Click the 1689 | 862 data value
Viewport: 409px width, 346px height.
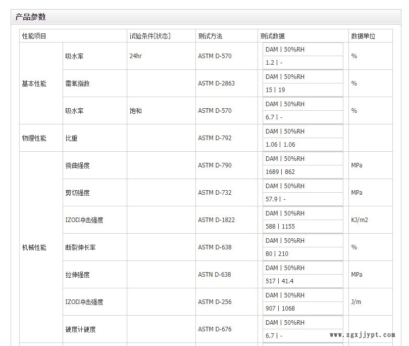click(280, 172)
